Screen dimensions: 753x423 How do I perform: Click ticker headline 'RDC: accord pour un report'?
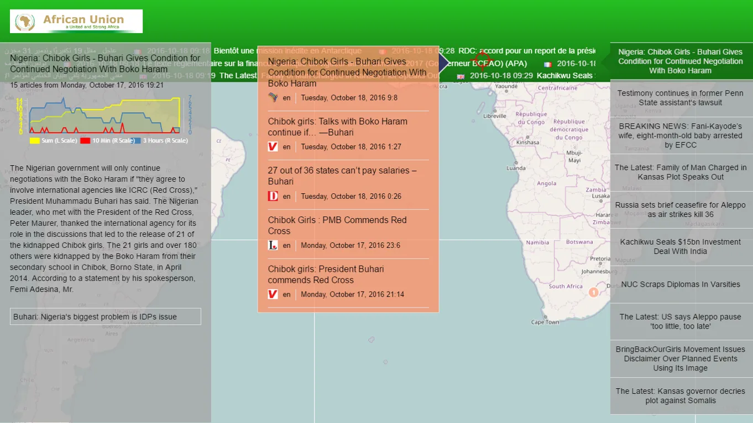coord(527,51)
